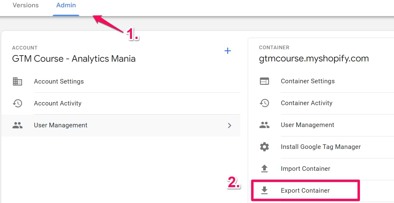Click the Account Settings building icon

[17, 81]
